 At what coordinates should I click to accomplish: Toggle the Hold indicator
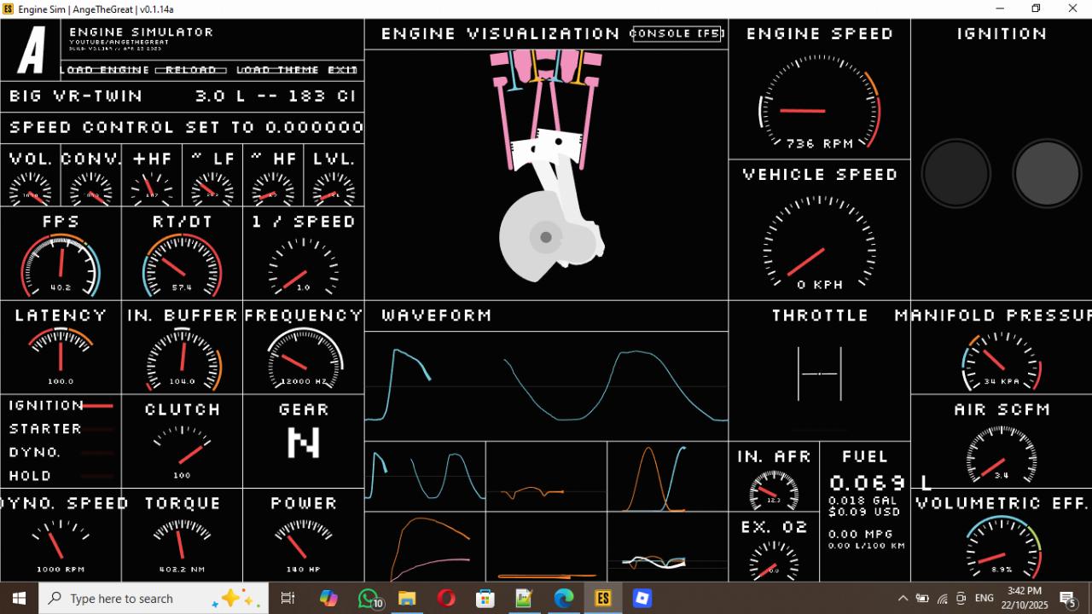tap(97, 476)
